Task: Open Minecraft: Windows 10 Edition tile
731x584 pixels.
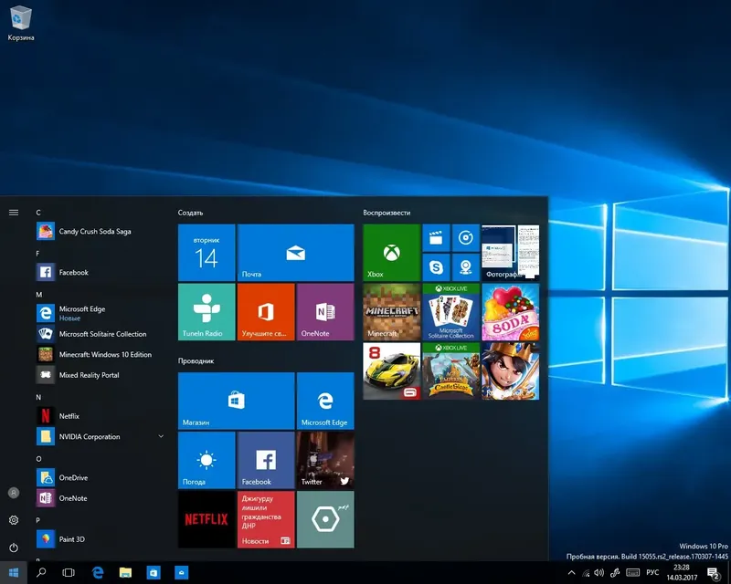Action: pos(101,354)
